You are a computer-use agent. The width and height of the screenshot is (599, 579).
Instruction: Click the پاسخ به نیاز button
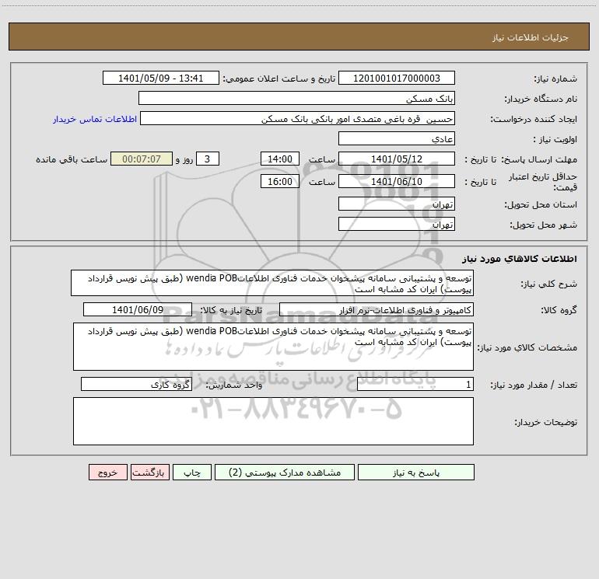click(x=416, y=473)
